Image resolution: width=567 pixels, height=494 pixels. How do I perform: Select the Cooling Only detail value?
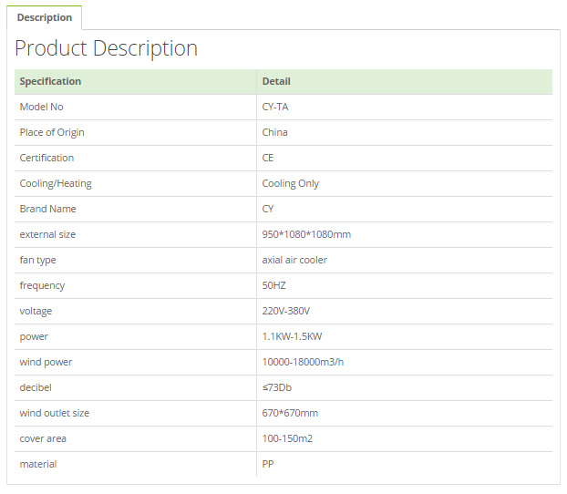(x=291, y=184)
